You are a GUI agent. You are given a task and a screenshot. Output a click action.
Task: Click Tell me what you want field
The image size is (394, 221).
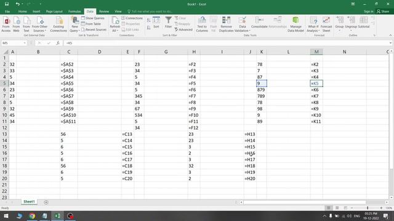click(150, 11)
